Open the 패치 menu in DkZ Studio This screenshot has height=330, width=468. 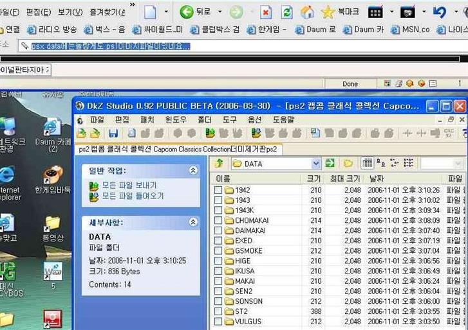147,120
